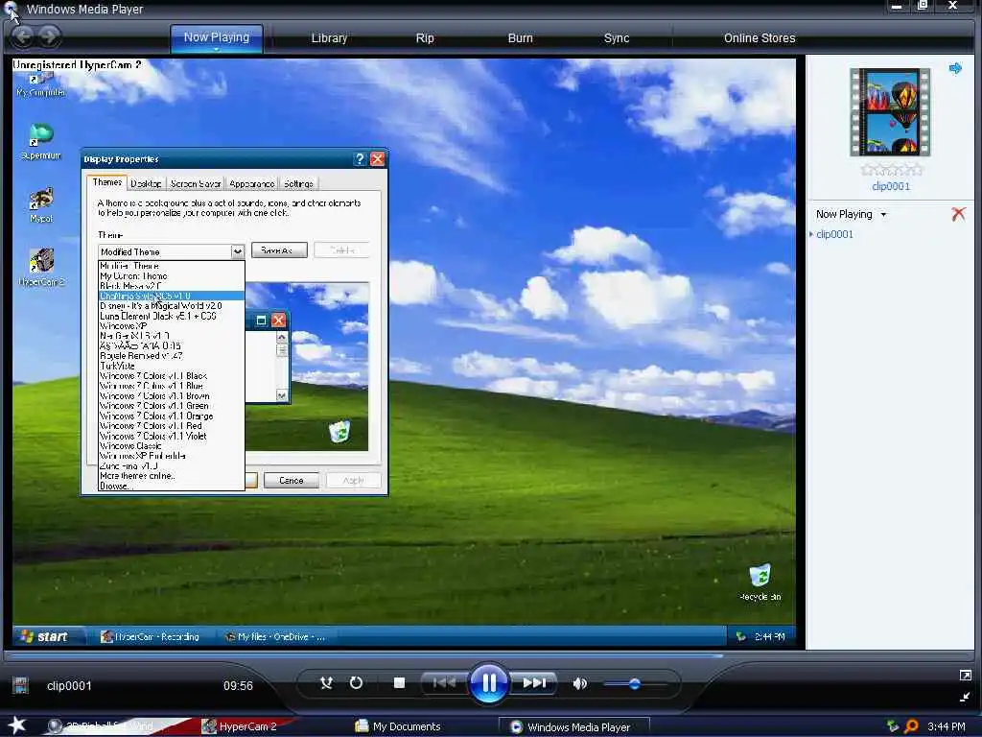This screenshot has width=982, height=737.
Task: Open the Sync tab
Action: tap(617, 37)
